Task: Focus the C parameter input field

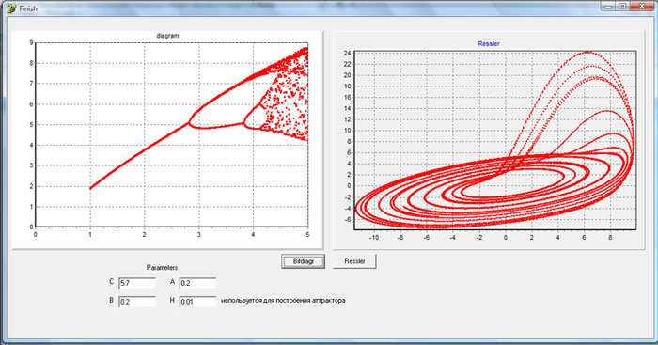Action: (x=137, y=283)
